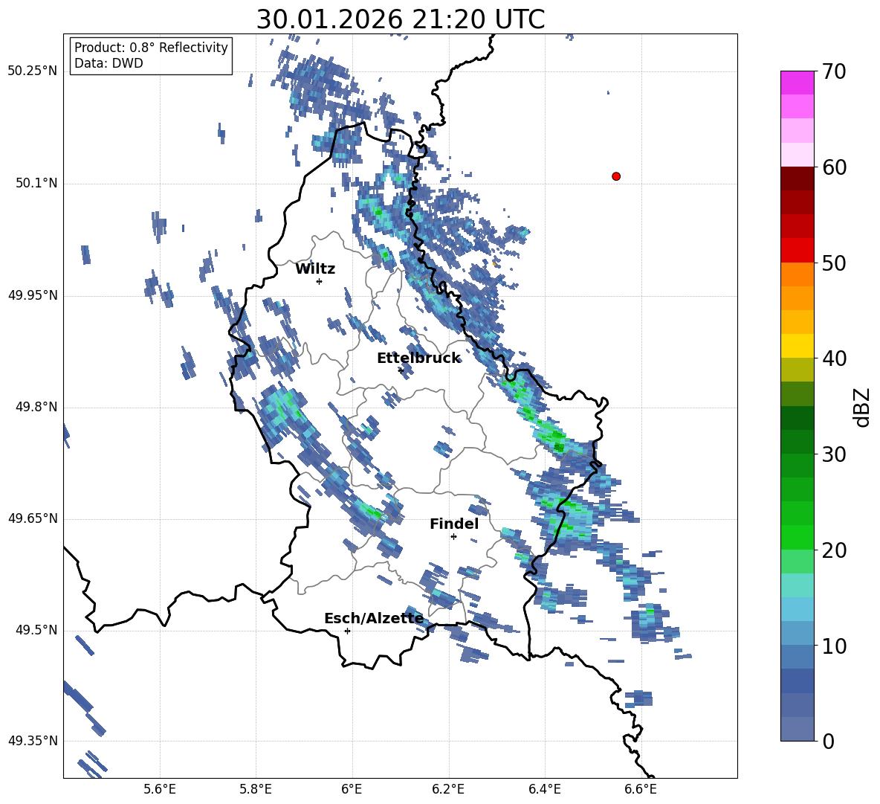Click the Wiltz cross marker
Viewport: 880px width, 804px height.
pos(320,281)
